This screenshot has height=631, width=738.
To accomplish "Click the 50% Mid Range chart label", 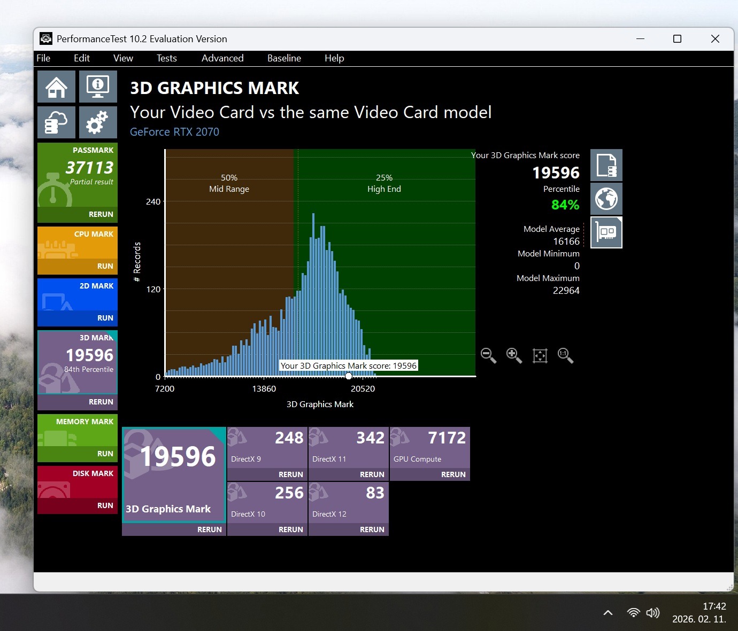I will click(229, 183).
